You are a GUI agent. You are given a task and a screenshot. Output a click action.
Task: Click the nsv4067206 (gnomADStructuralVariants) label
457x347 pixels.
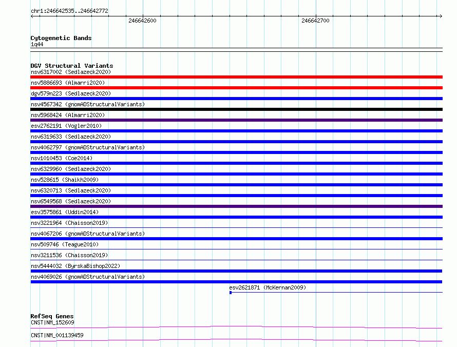pyautogui.click(x=88, y=234)
